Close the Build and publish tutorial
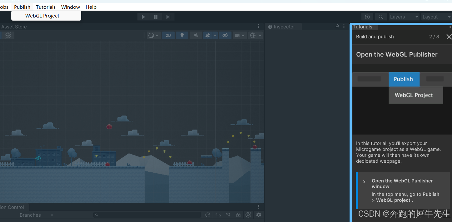452x222 pixels. pos(449,37)
